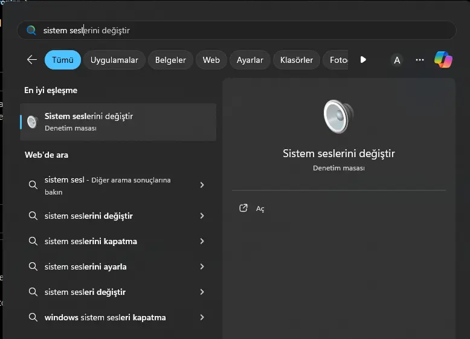
Task: Click speaker icon beside best match result
Action: pos(33,122)
